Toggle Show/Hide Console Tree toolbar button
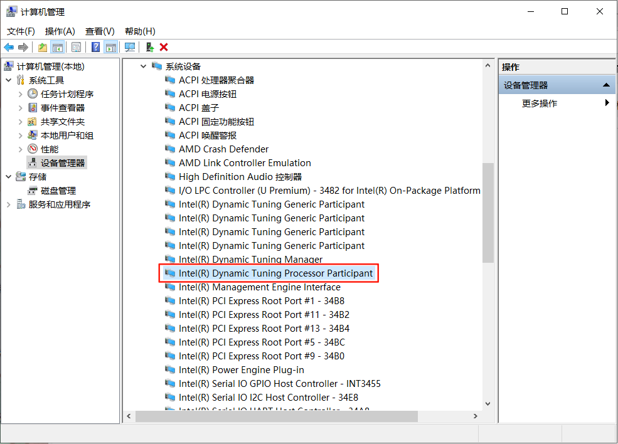The image size is (618, 444). (57, 47)
